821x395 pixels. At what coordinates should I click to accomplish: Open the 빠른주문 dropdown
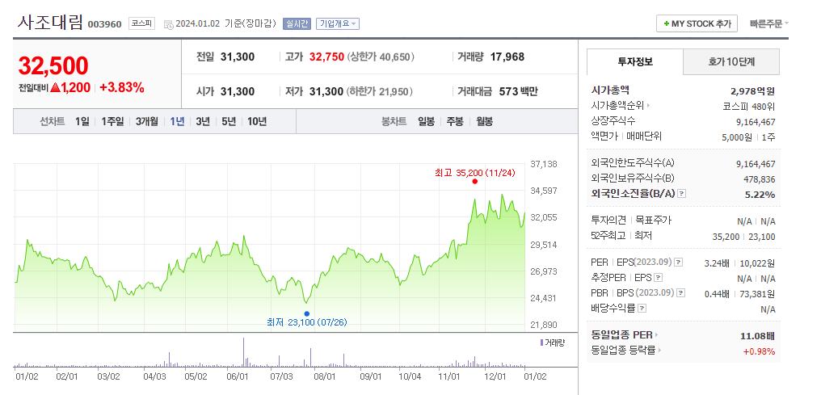click(768, 23)
